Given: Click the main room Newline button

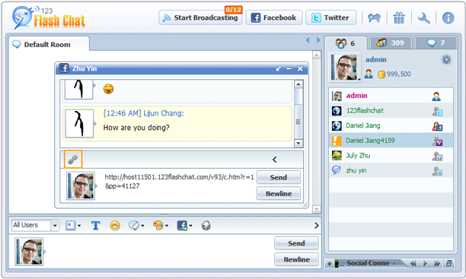Looking at the screenshot, I should point(296,259).
